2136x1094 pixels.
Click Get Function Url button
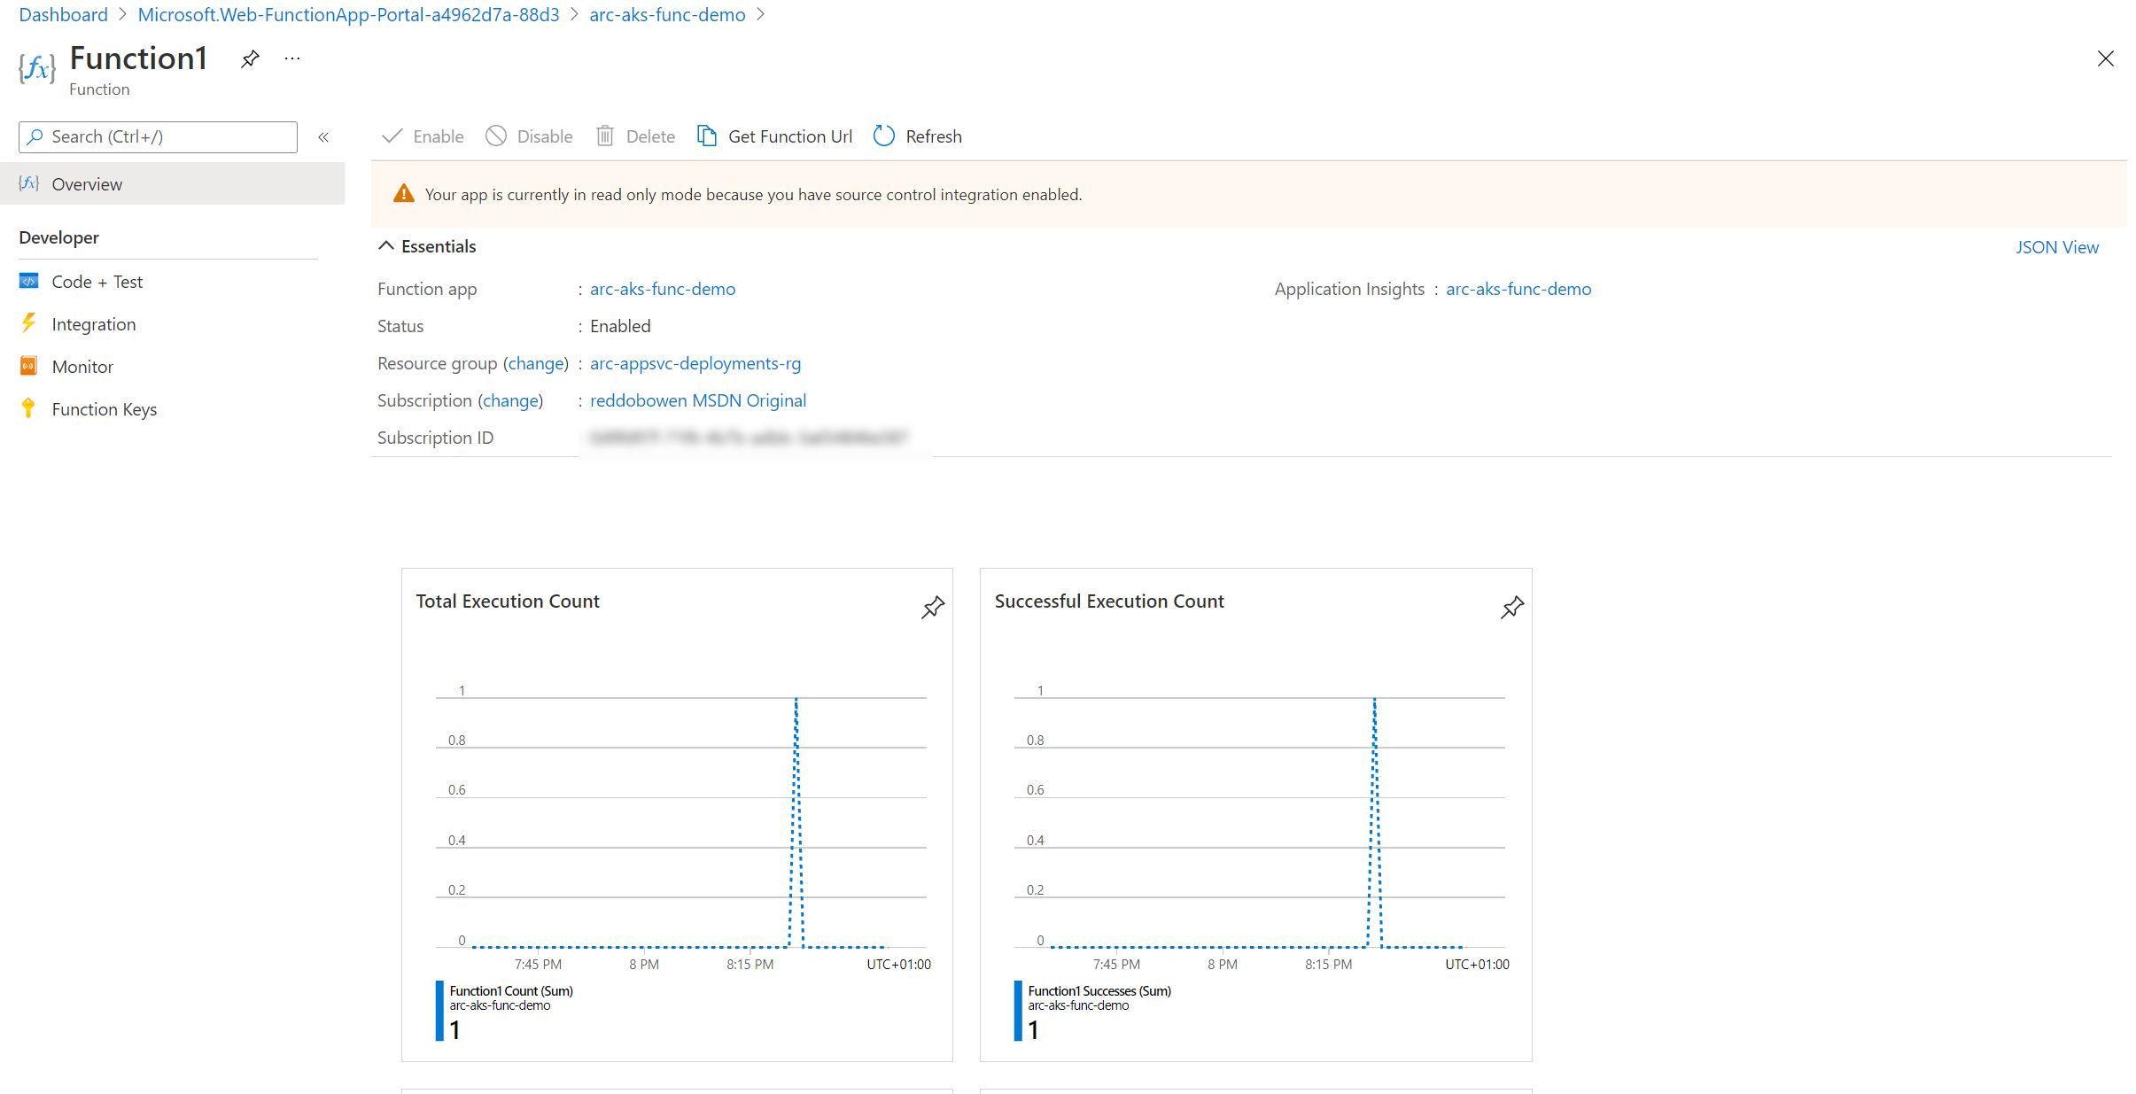click(x=776, y=136)
